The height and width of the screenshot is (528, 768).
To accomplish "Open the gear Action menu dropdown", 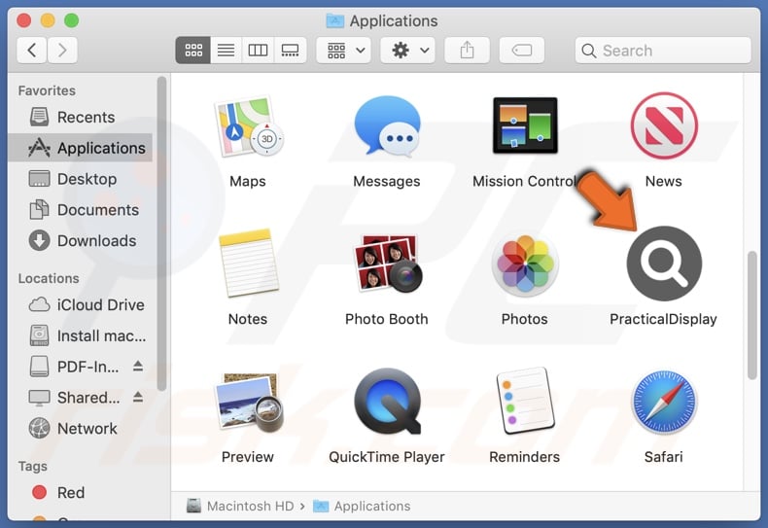I will (x=408, y=50).
